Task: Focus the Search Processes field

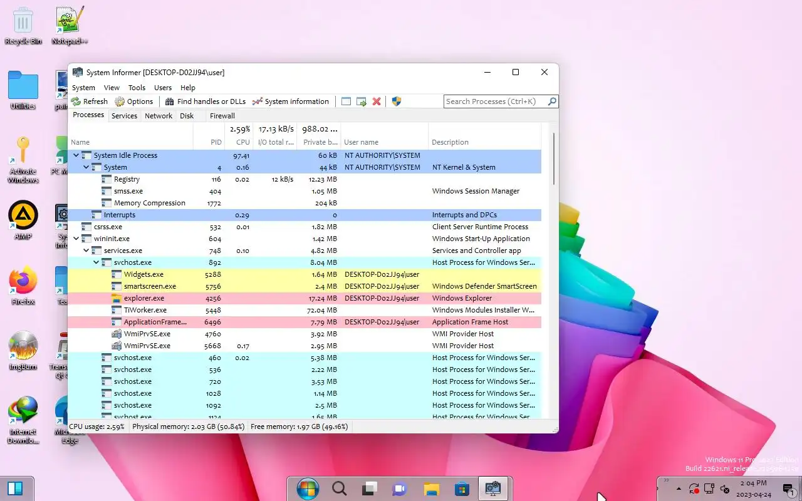Action: (496, 101)
